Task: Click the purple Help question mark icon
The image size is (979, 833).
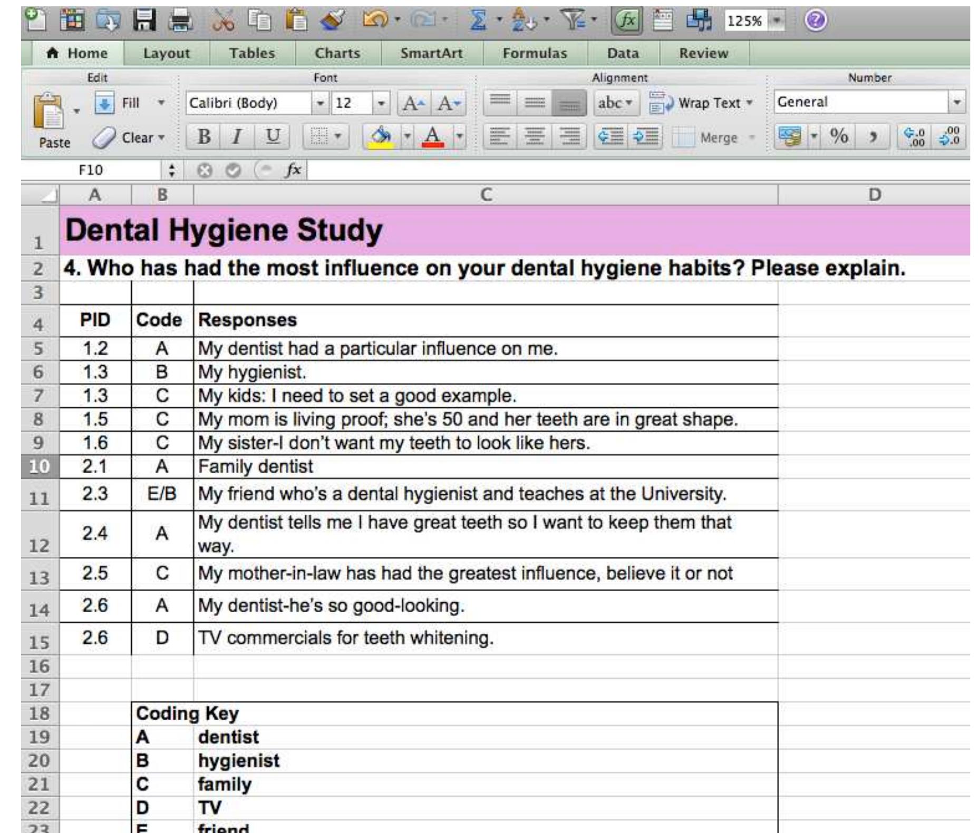Action: [815, 21]
